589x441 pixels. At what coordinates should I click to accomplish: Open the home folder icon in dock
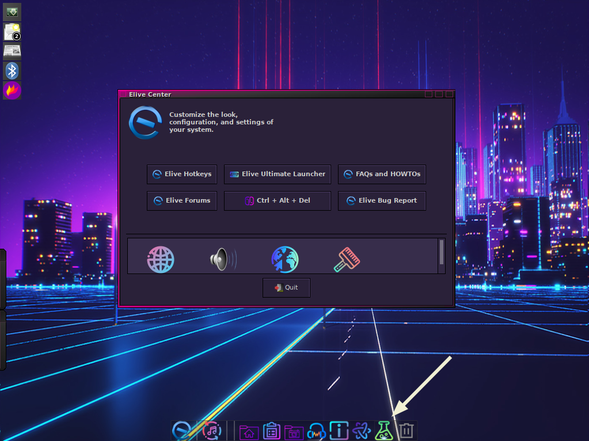point(249,432)
